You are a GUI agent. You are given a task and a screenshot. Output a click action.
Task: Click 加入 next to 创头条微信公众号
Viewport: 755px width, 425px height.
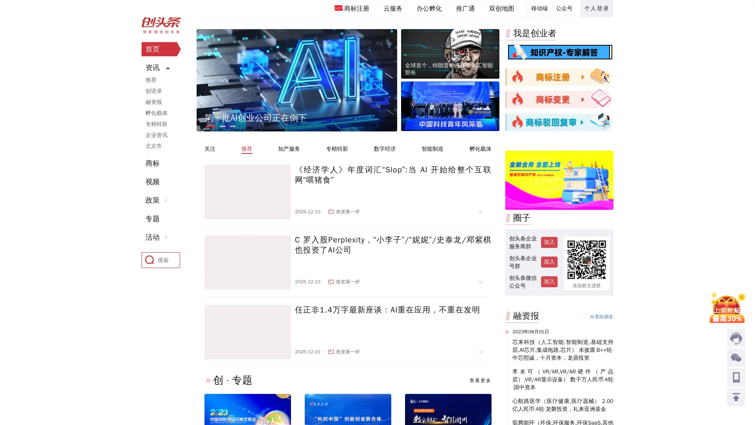(x=549, y=282)
